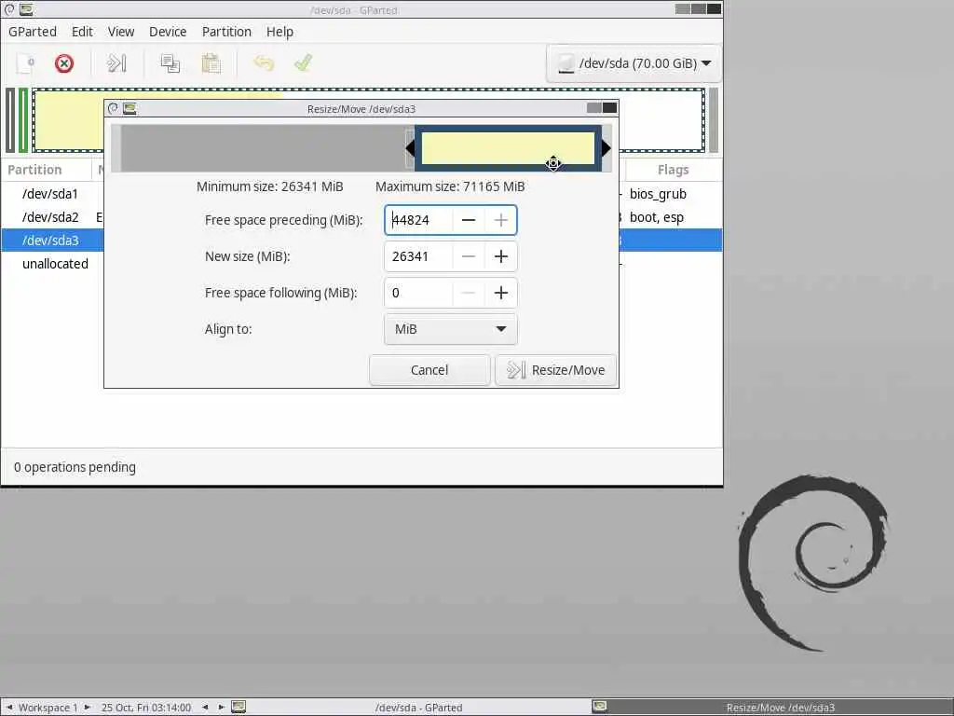Open the Partition menu
The width and height of the screenshot is (954, 716).
coord(226,32)
